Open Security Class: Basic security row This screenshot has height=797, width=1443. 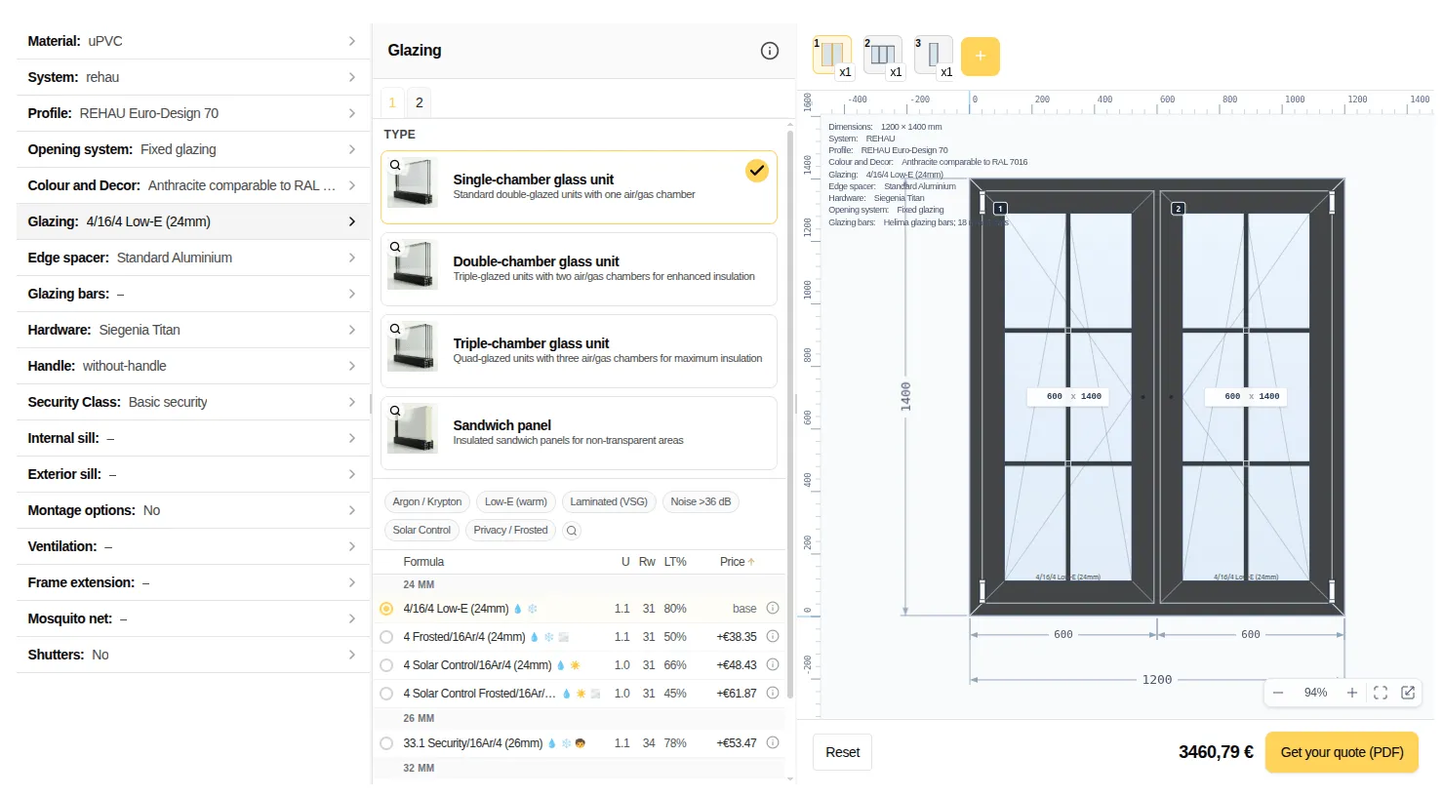pyautogui.click(x=191, y=402)
